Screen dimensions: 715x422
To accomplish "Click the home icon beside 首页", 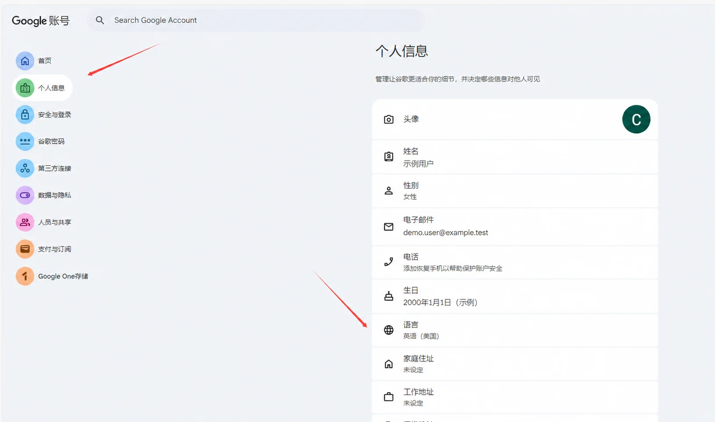I will pos(25,61).
